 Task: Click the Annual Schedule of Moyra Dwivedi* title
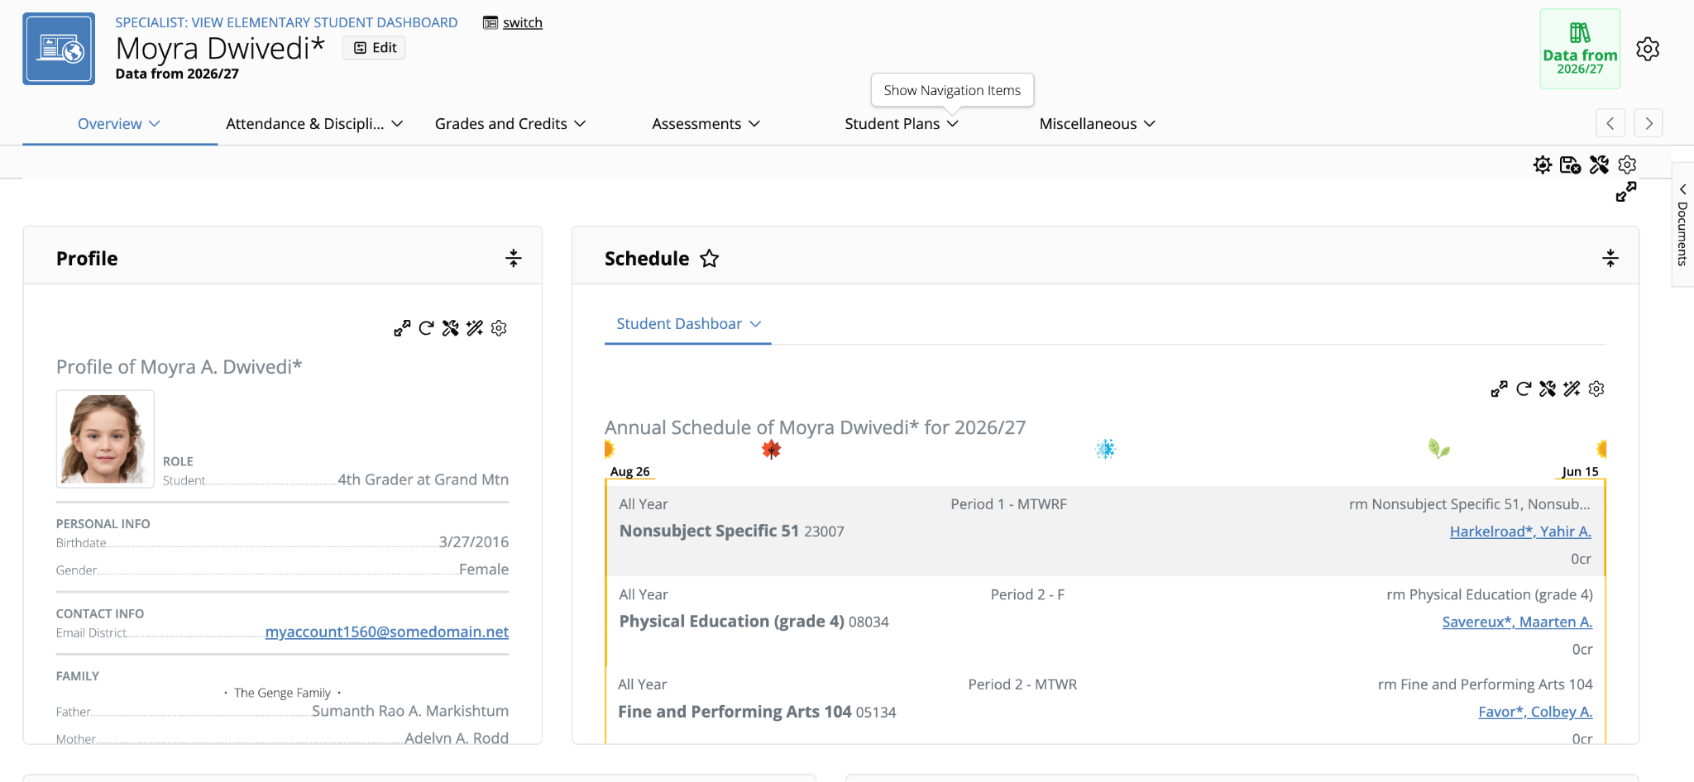tap(815, 427)
